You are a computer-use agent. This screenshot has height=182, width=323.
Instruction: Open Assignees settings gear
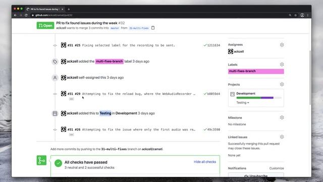click(282, 45)
